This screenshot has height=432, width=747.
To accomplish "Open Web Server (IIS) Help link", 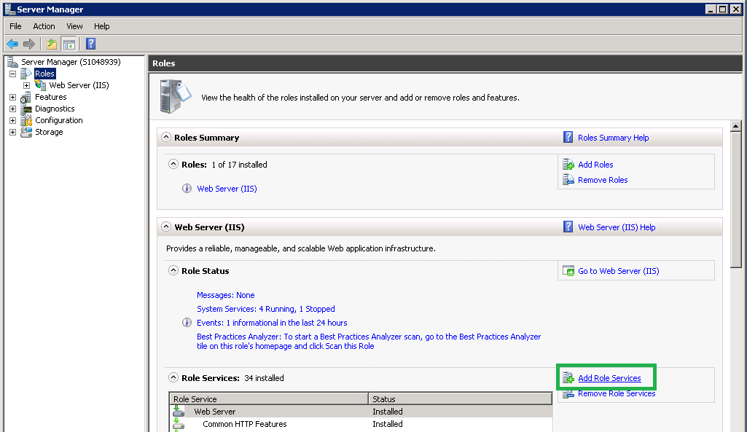I will (617, 227).
